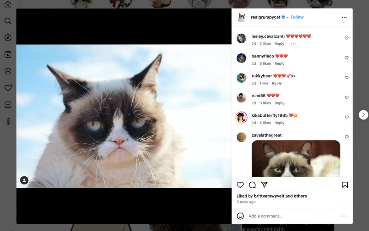Open the Explore compass icon
The width and height of the screenshot is (369, 231).
8,38
